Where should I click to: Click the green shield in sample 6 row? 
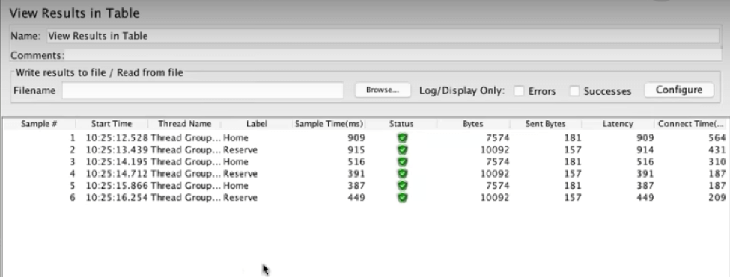tap(402, 198)
